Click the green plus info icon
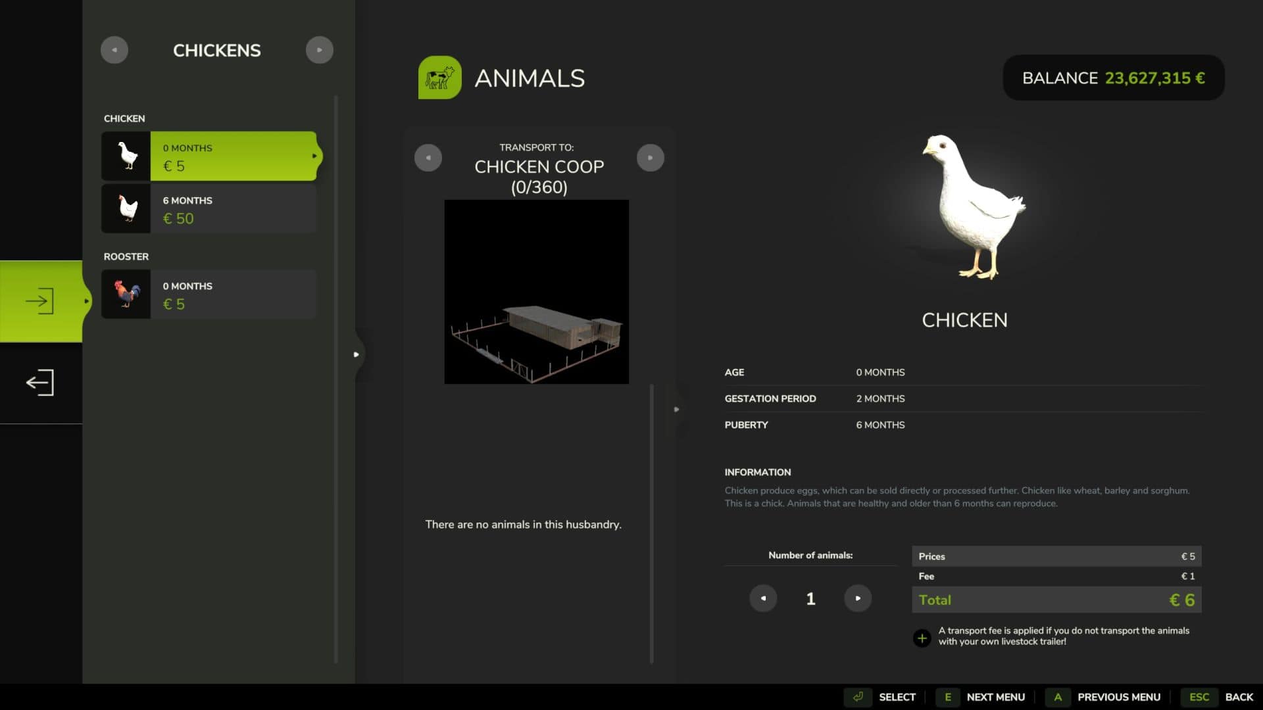1263x710 pixels. click(x=922, y=638)
